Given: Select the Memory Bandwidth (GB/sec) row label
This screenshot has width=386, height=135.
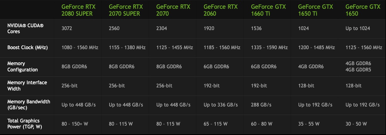Looking at the screenshot, I should [x=29, y=105].
